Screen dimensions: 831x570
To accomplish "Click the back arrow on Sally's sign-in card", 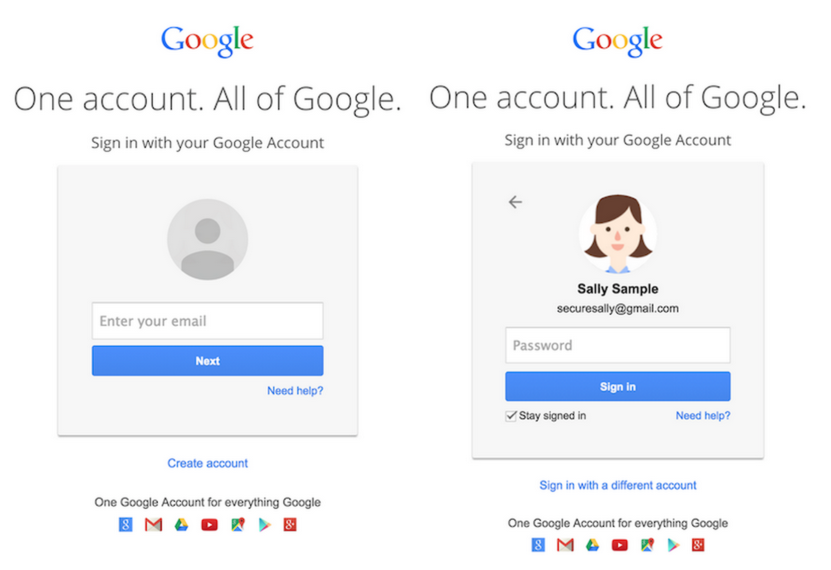I will point(515,202).
